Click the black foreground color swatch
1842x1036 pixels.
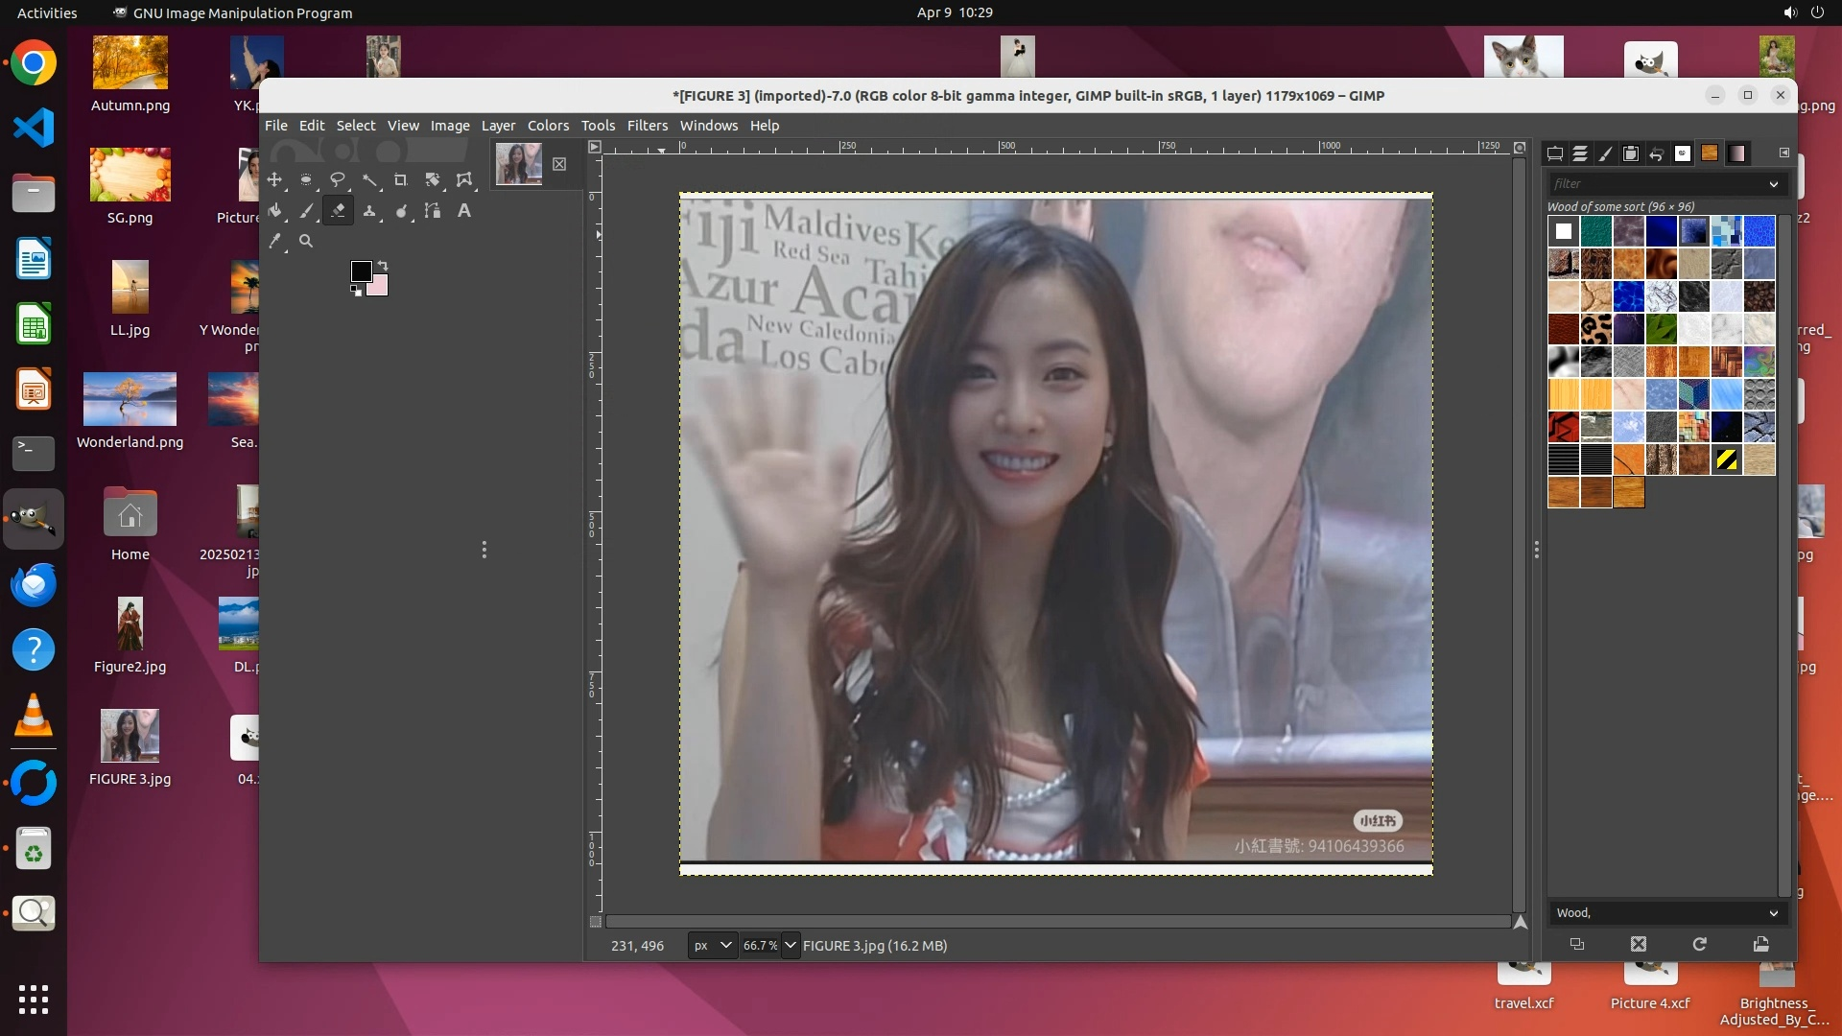coord(361,271)
